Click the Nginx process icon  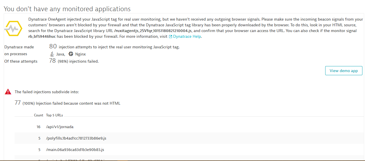coord(71,54)
